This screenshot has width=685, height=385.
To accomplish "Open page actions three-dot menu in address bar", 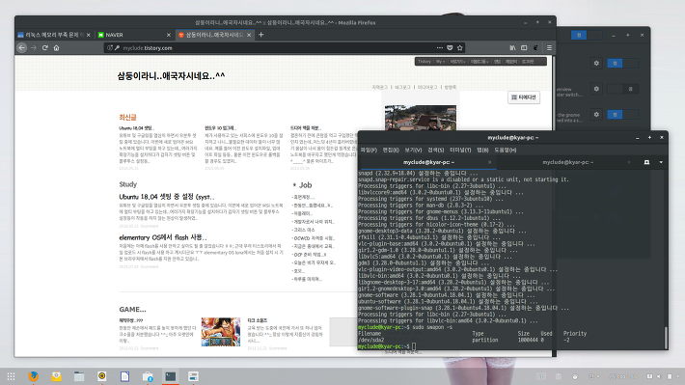I will click(440, 48).
